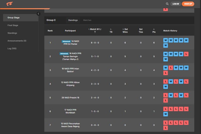Click the Pts column header
Image resolution: width=201 pixels, height=134 pixels.
[154, 31]
